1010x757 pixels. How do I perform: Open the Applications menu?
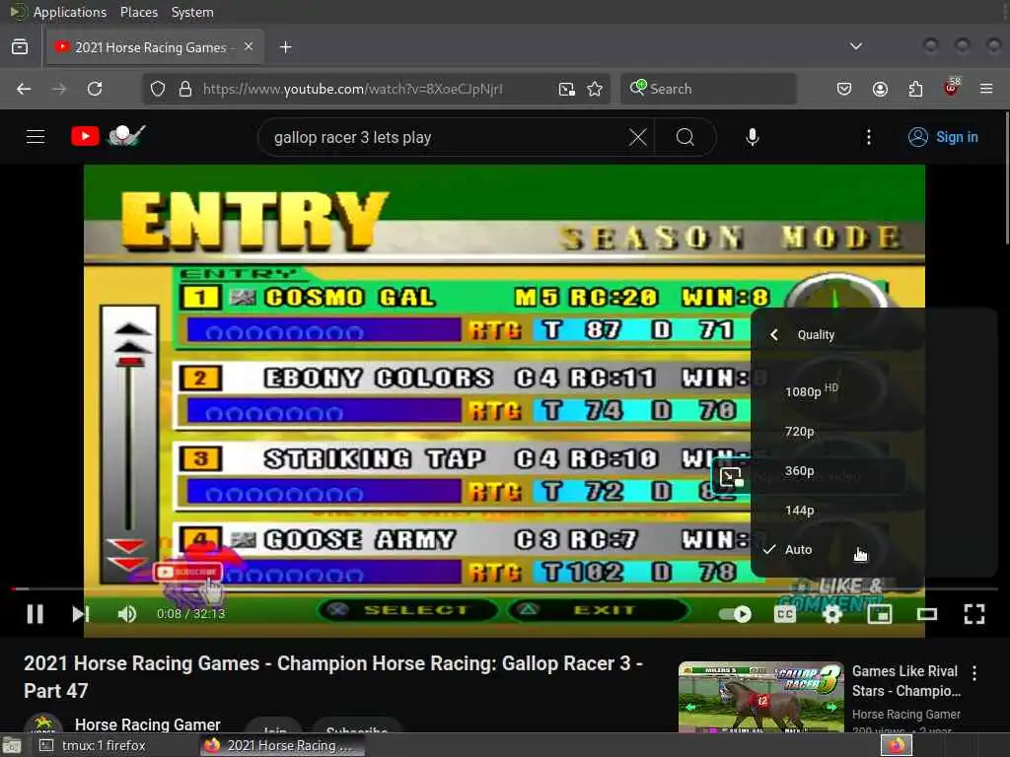70,12
